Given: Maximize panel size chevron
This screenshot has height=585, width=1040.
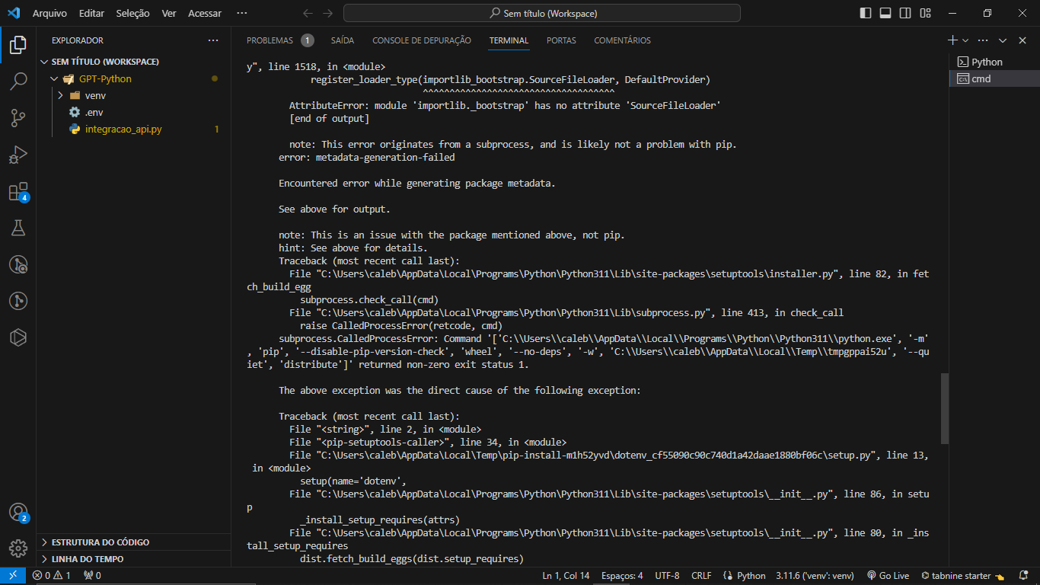Looking at the screenshot, I should (x=1003, y=40).
